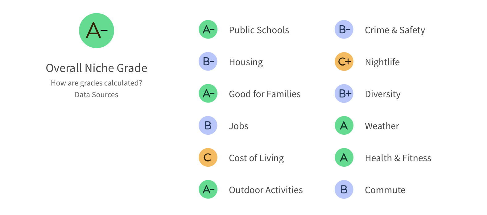Screen dimensions: 487x215
Task: Open the Public Schools text label
Action: pos(259,30)
